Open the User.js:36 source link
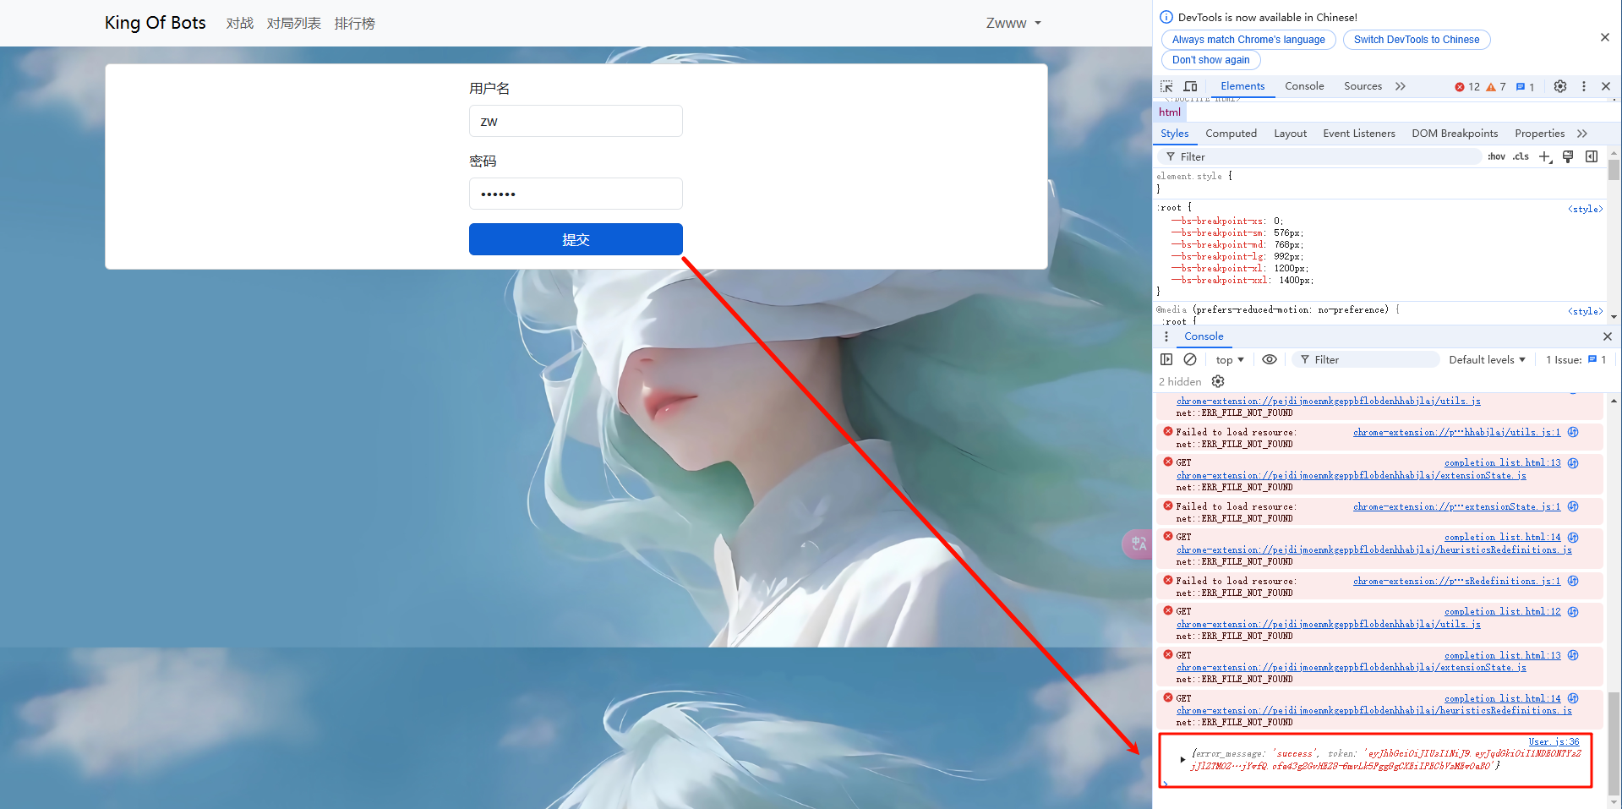The height and width of the screenshot is (809, 1622). tap(1554, 742)
